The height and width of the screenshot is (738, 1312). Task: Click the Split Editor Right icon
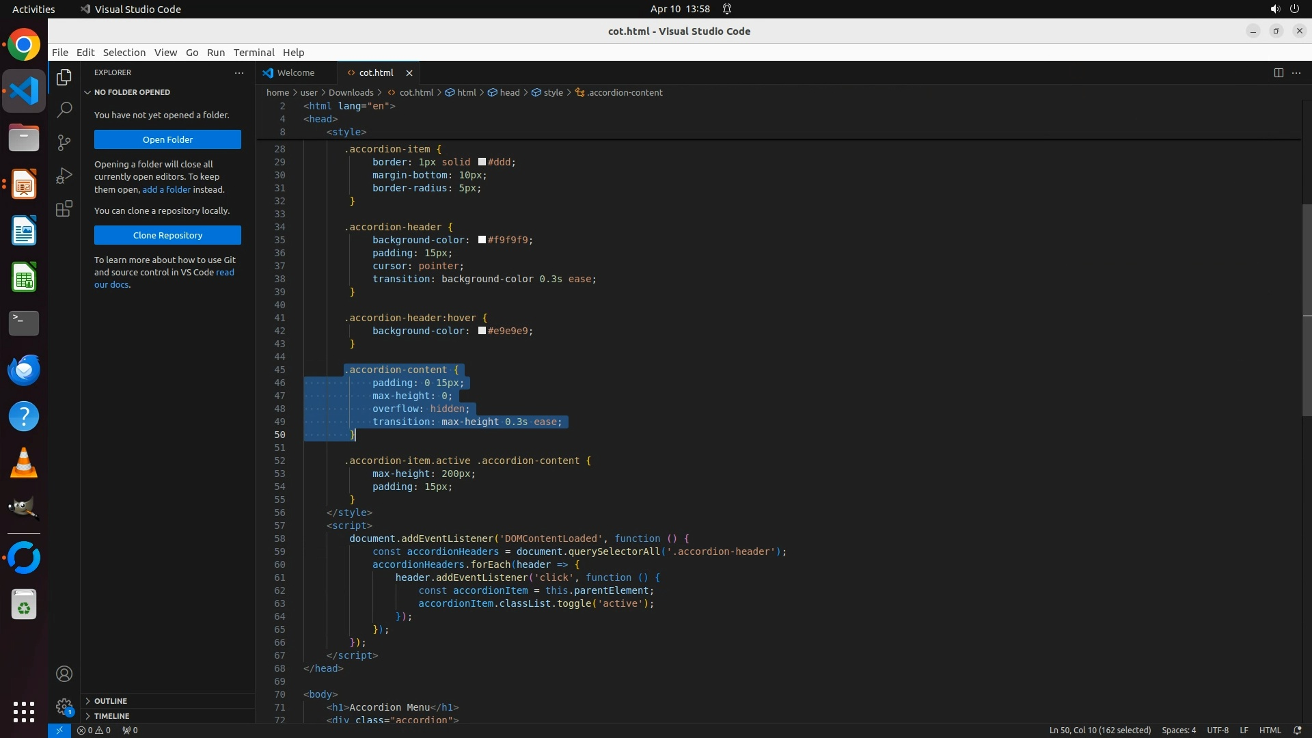1279,72
